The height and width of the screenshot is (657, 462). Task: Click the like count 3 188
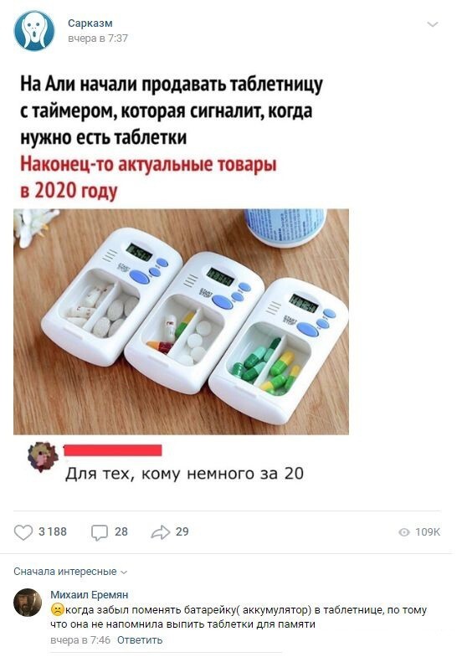pos(53,531)
